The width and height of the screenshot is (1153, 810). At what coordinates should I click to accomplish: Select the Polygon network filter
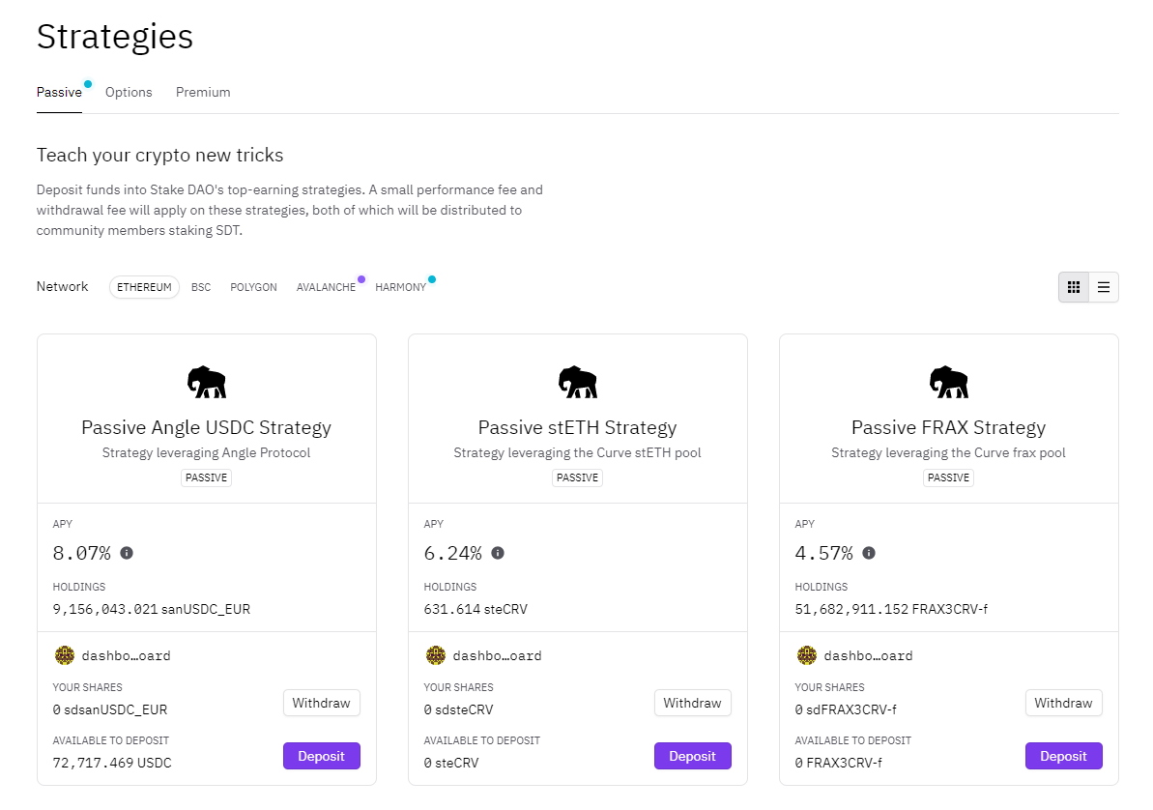[x=253, y=287]
